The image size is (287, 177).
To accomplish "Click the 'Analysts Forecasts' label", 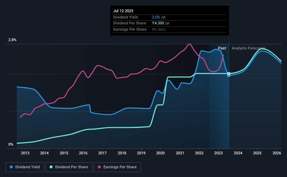I will pos(249,48).
